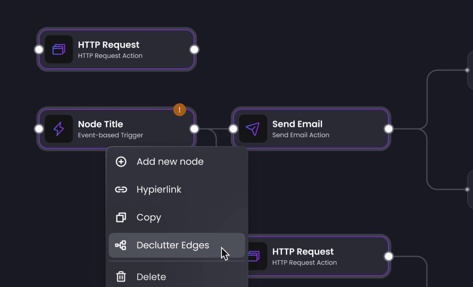The image size is (473, 287).
Task: Click the "Send Email Action" subtitle
Action: 301,135
